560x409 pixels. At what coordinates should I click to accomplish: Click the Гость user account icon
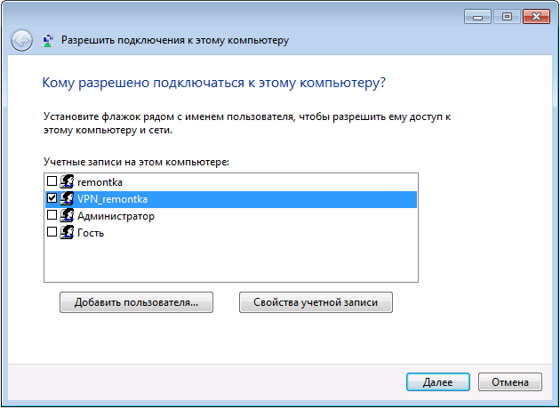[67, 233]
